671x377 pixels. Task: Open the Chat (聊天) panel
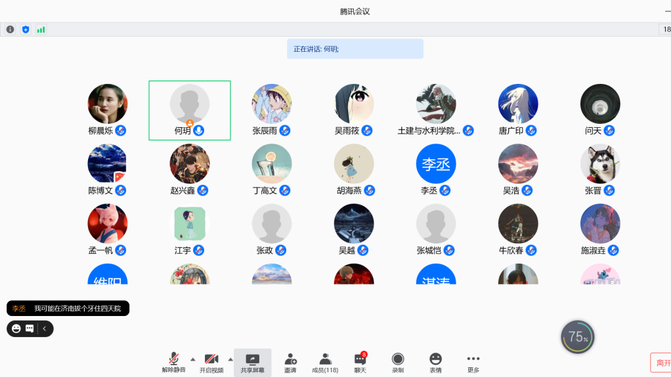[x=360, y=362]
